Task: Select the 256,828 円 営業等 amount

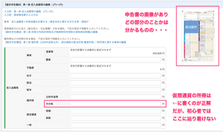Action: click(x=159, y=53)
